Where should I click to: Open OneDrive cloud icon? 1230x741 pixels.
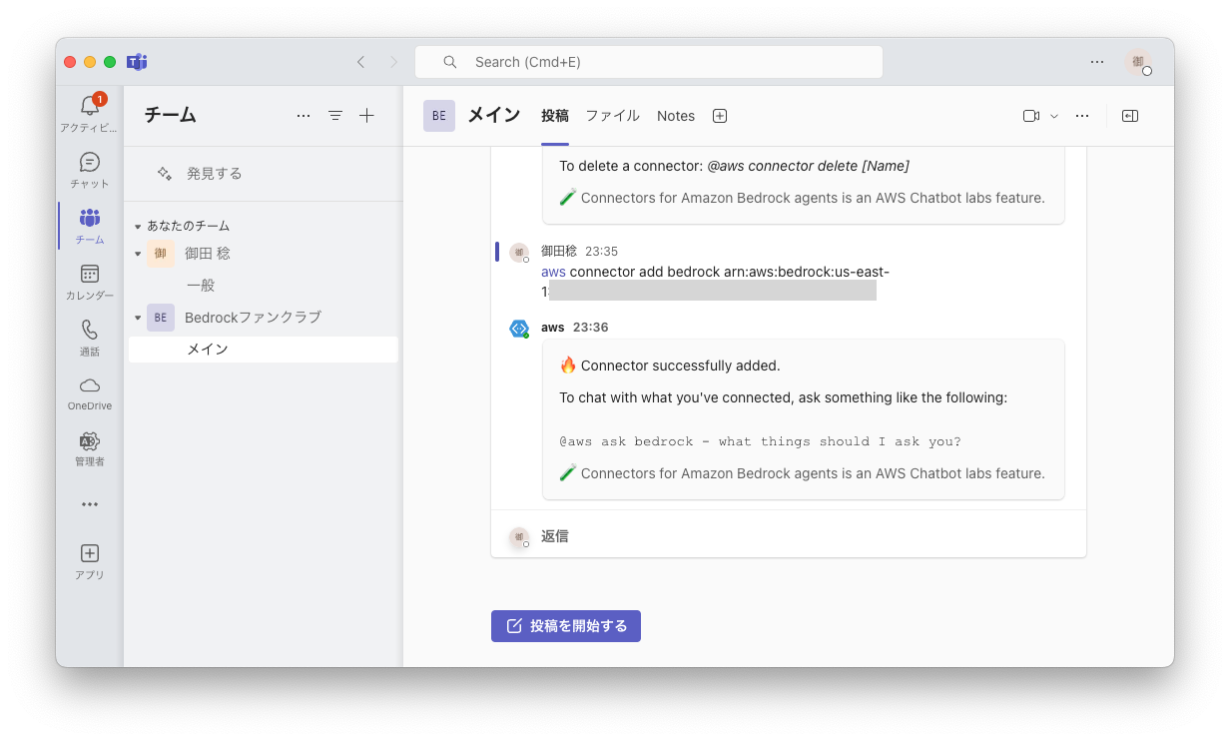coord(90,385)
